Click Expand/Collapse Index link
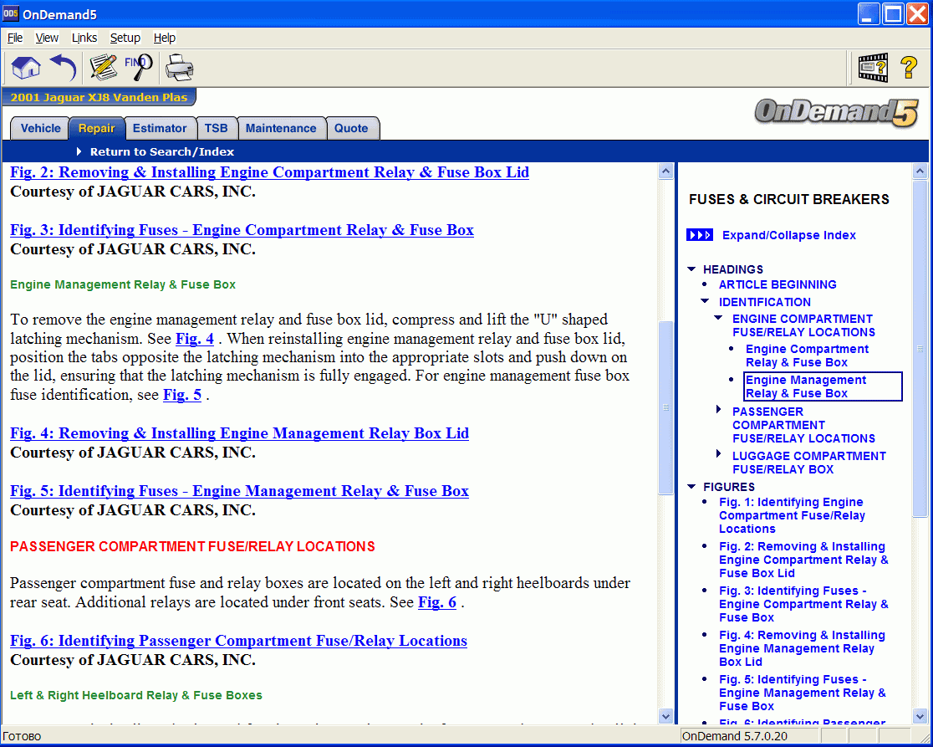The height and width of the screenshot is (747, 933). (x=789, y=235)
